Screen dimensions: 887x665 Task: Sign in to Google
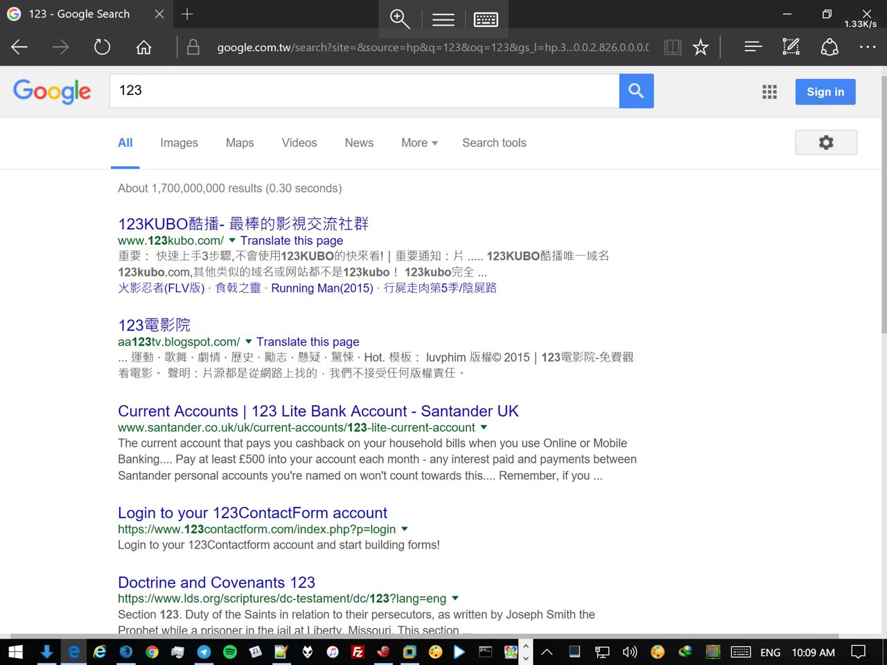click(x=825, y=92)
